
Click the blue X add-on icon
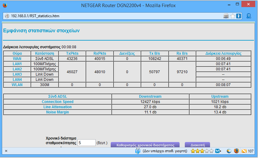[x=217, y=151]
